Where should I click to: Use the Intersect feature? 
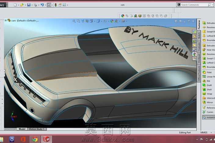pos(209,98)
